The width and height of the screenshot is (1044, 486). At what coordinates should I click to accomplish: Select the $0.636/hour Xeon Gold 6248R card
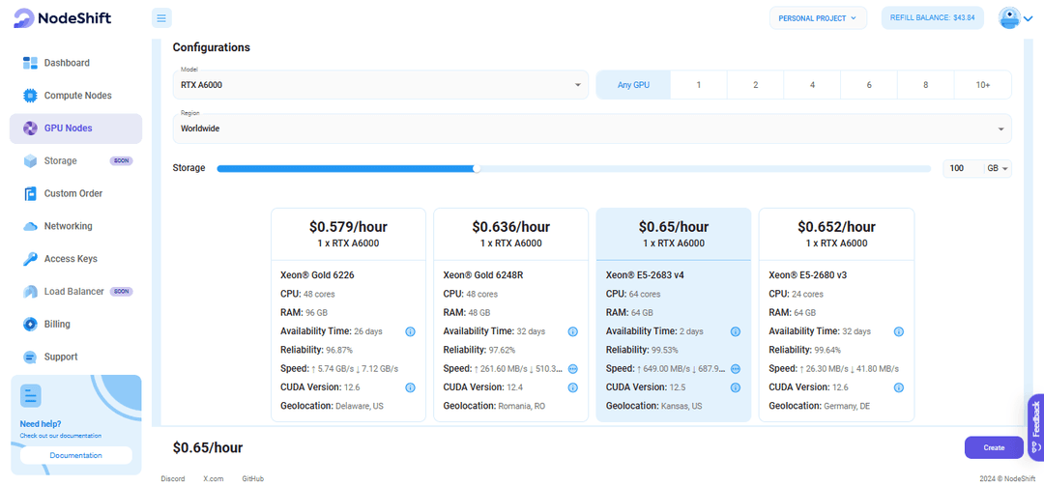click(510, 314)
